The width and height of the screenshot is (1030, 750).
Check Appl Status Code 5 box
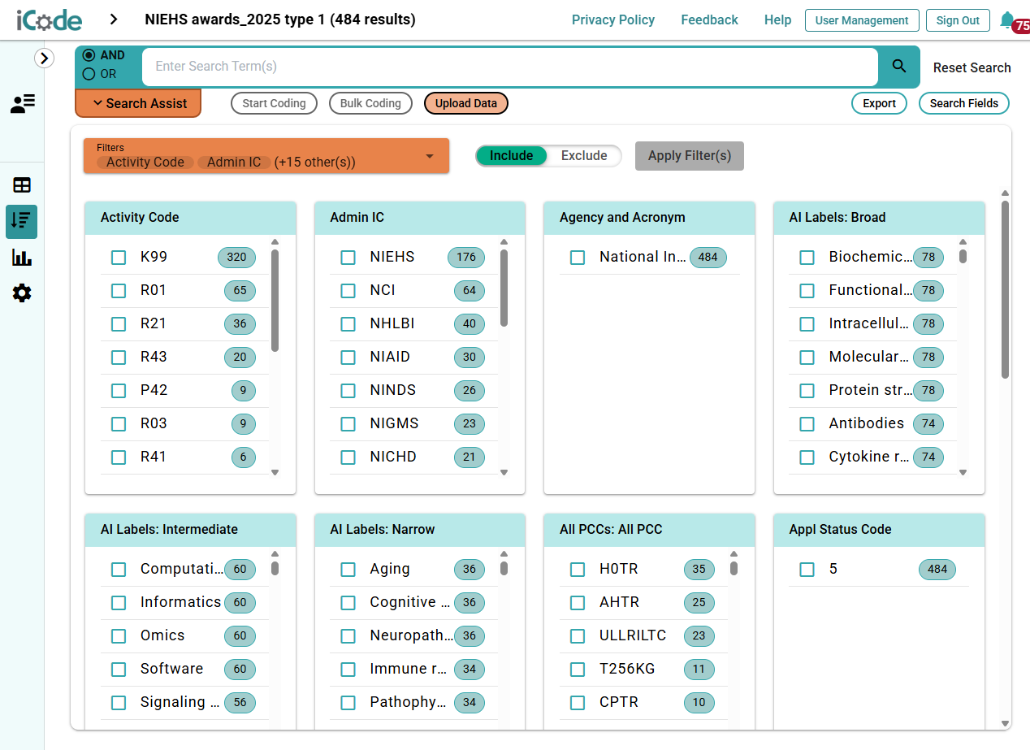pos(807,570)
